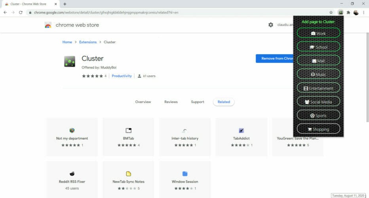This screenshot has height=198, width=369.
Task: Reload the current page
Action: 21,13
